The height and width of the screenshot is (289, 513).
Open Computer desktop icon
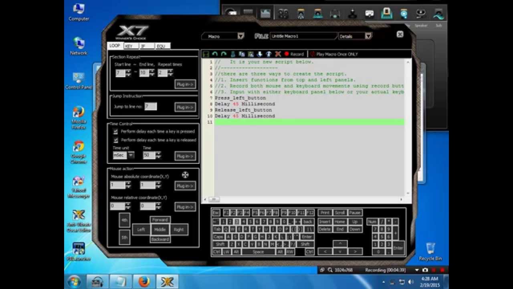[79, 12]
